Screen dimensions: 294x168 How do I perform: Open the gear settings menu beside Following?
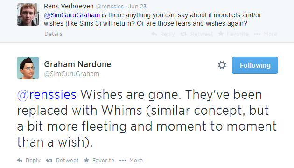[x=222, y=65]
